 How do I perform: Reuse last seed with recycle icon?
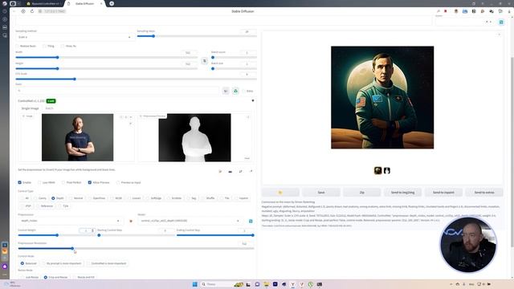(x=235, y=91)
